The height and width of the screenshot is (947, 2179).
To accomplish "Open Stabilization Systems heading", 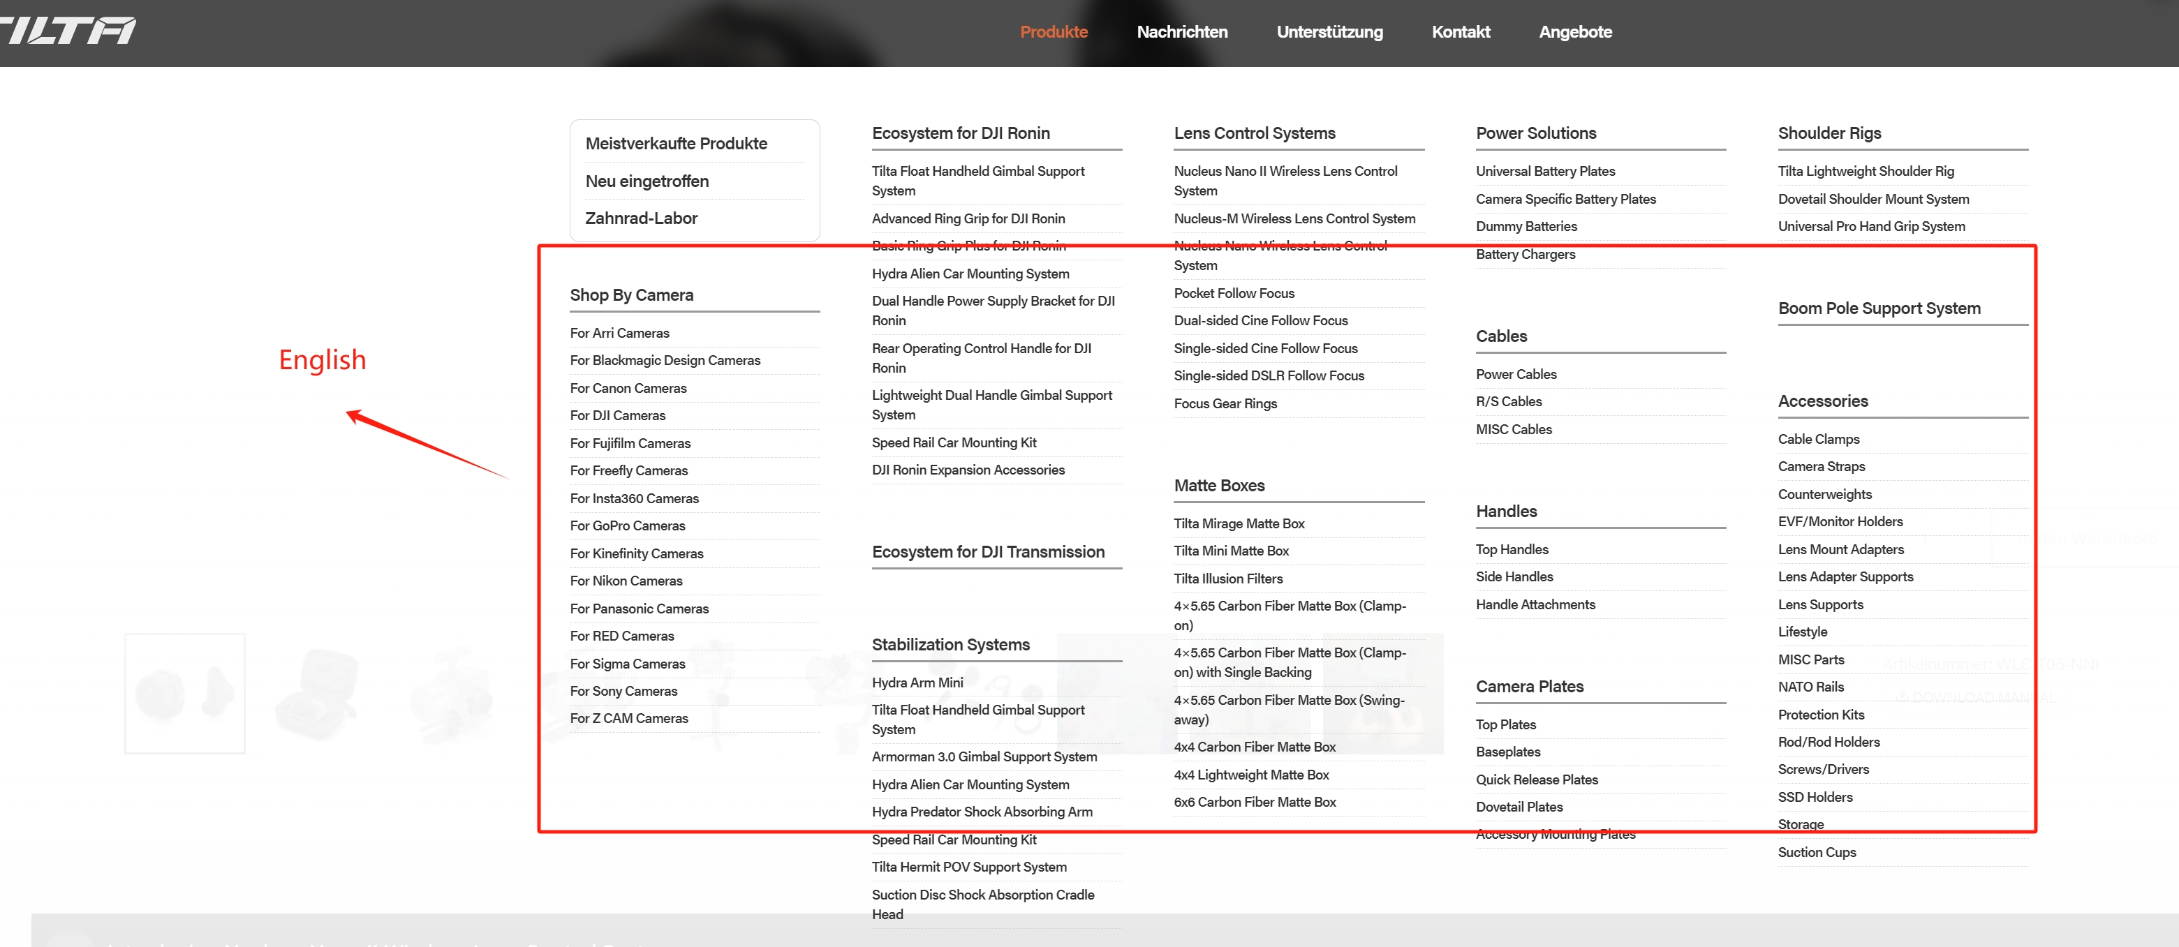I will tap(950, 644).
